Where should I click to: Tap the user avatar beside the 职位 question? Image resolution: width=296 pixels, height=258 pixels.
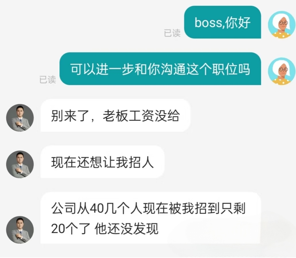(282, 71)
